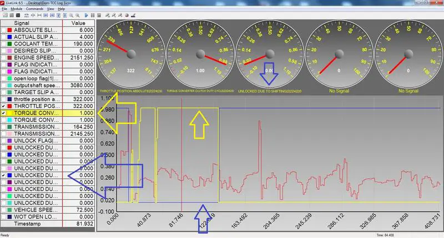Click the coolant temperature value 190.000
This screenshot has width=444, height=238.
pos(83,44)
